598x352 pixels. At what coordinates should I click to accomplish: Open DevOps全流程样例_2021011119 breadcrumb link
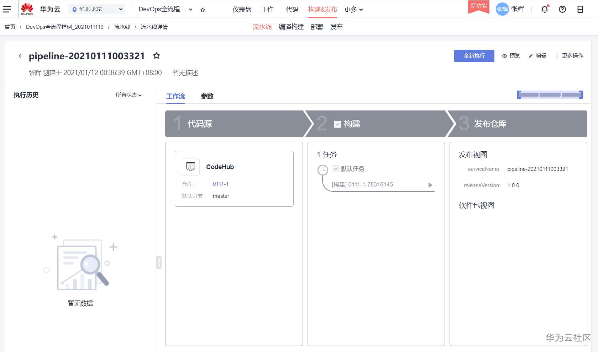tap(65, 27)
